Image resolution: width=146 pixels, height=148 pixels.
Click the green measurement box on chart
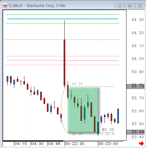coord(83,110)
